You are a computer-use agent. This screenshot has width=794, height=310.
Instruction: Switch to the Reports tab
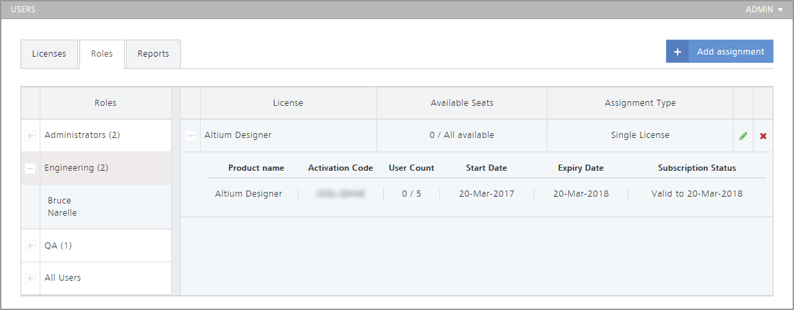(153, 54)
